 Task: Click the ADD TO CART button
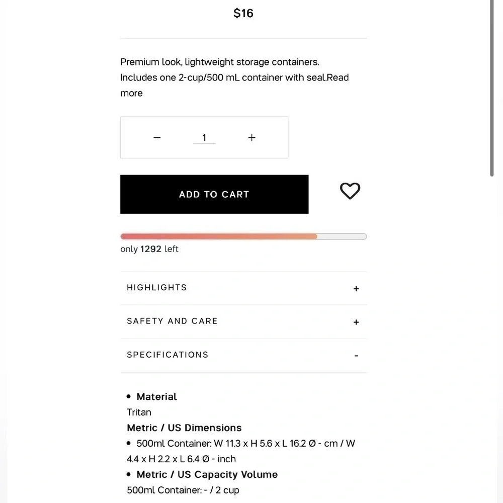[214, 194]
